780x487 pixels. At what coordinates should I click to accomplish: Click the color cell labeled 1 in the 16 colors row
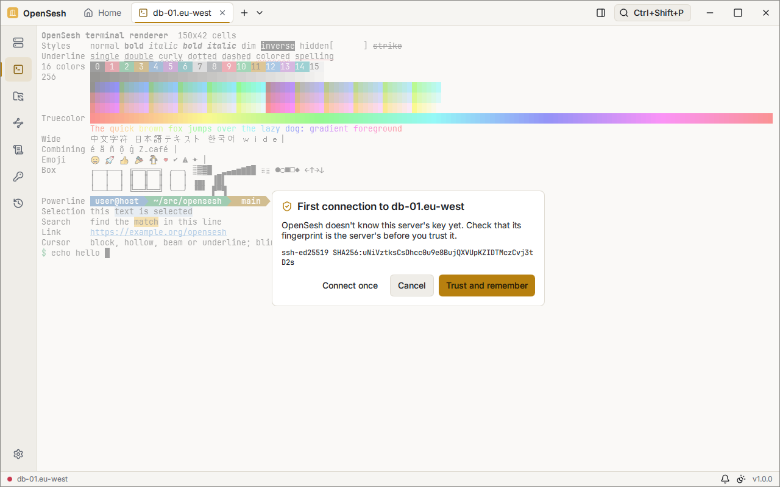[112, 67]
